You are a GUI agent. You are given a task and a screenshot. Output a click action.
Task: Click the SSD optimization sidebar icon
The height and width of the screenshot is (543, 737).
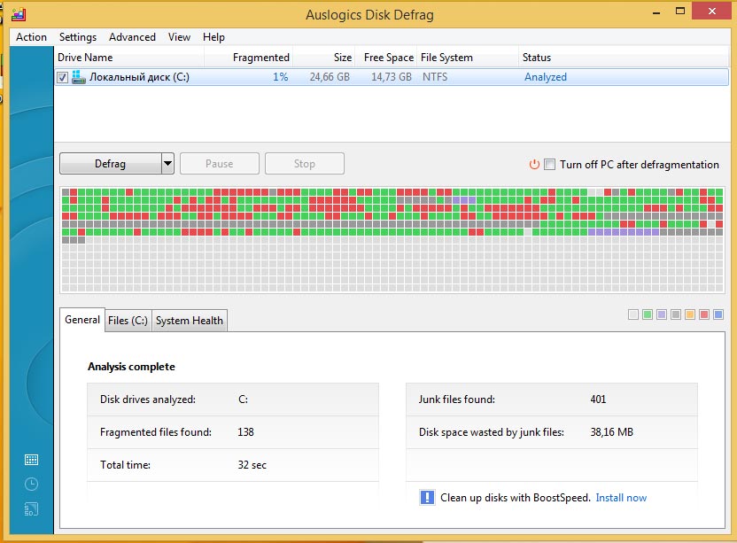click(x=31, y=508)
